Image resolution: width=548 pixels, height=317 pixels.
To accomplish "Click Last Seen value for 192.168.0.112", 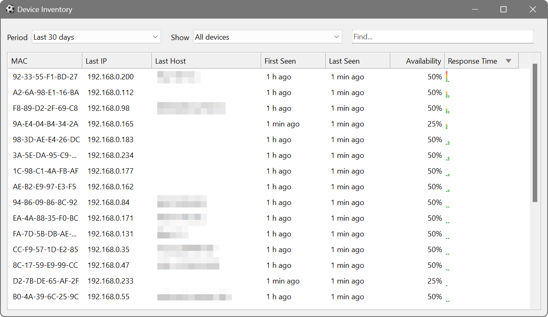I will pos(347,93).
